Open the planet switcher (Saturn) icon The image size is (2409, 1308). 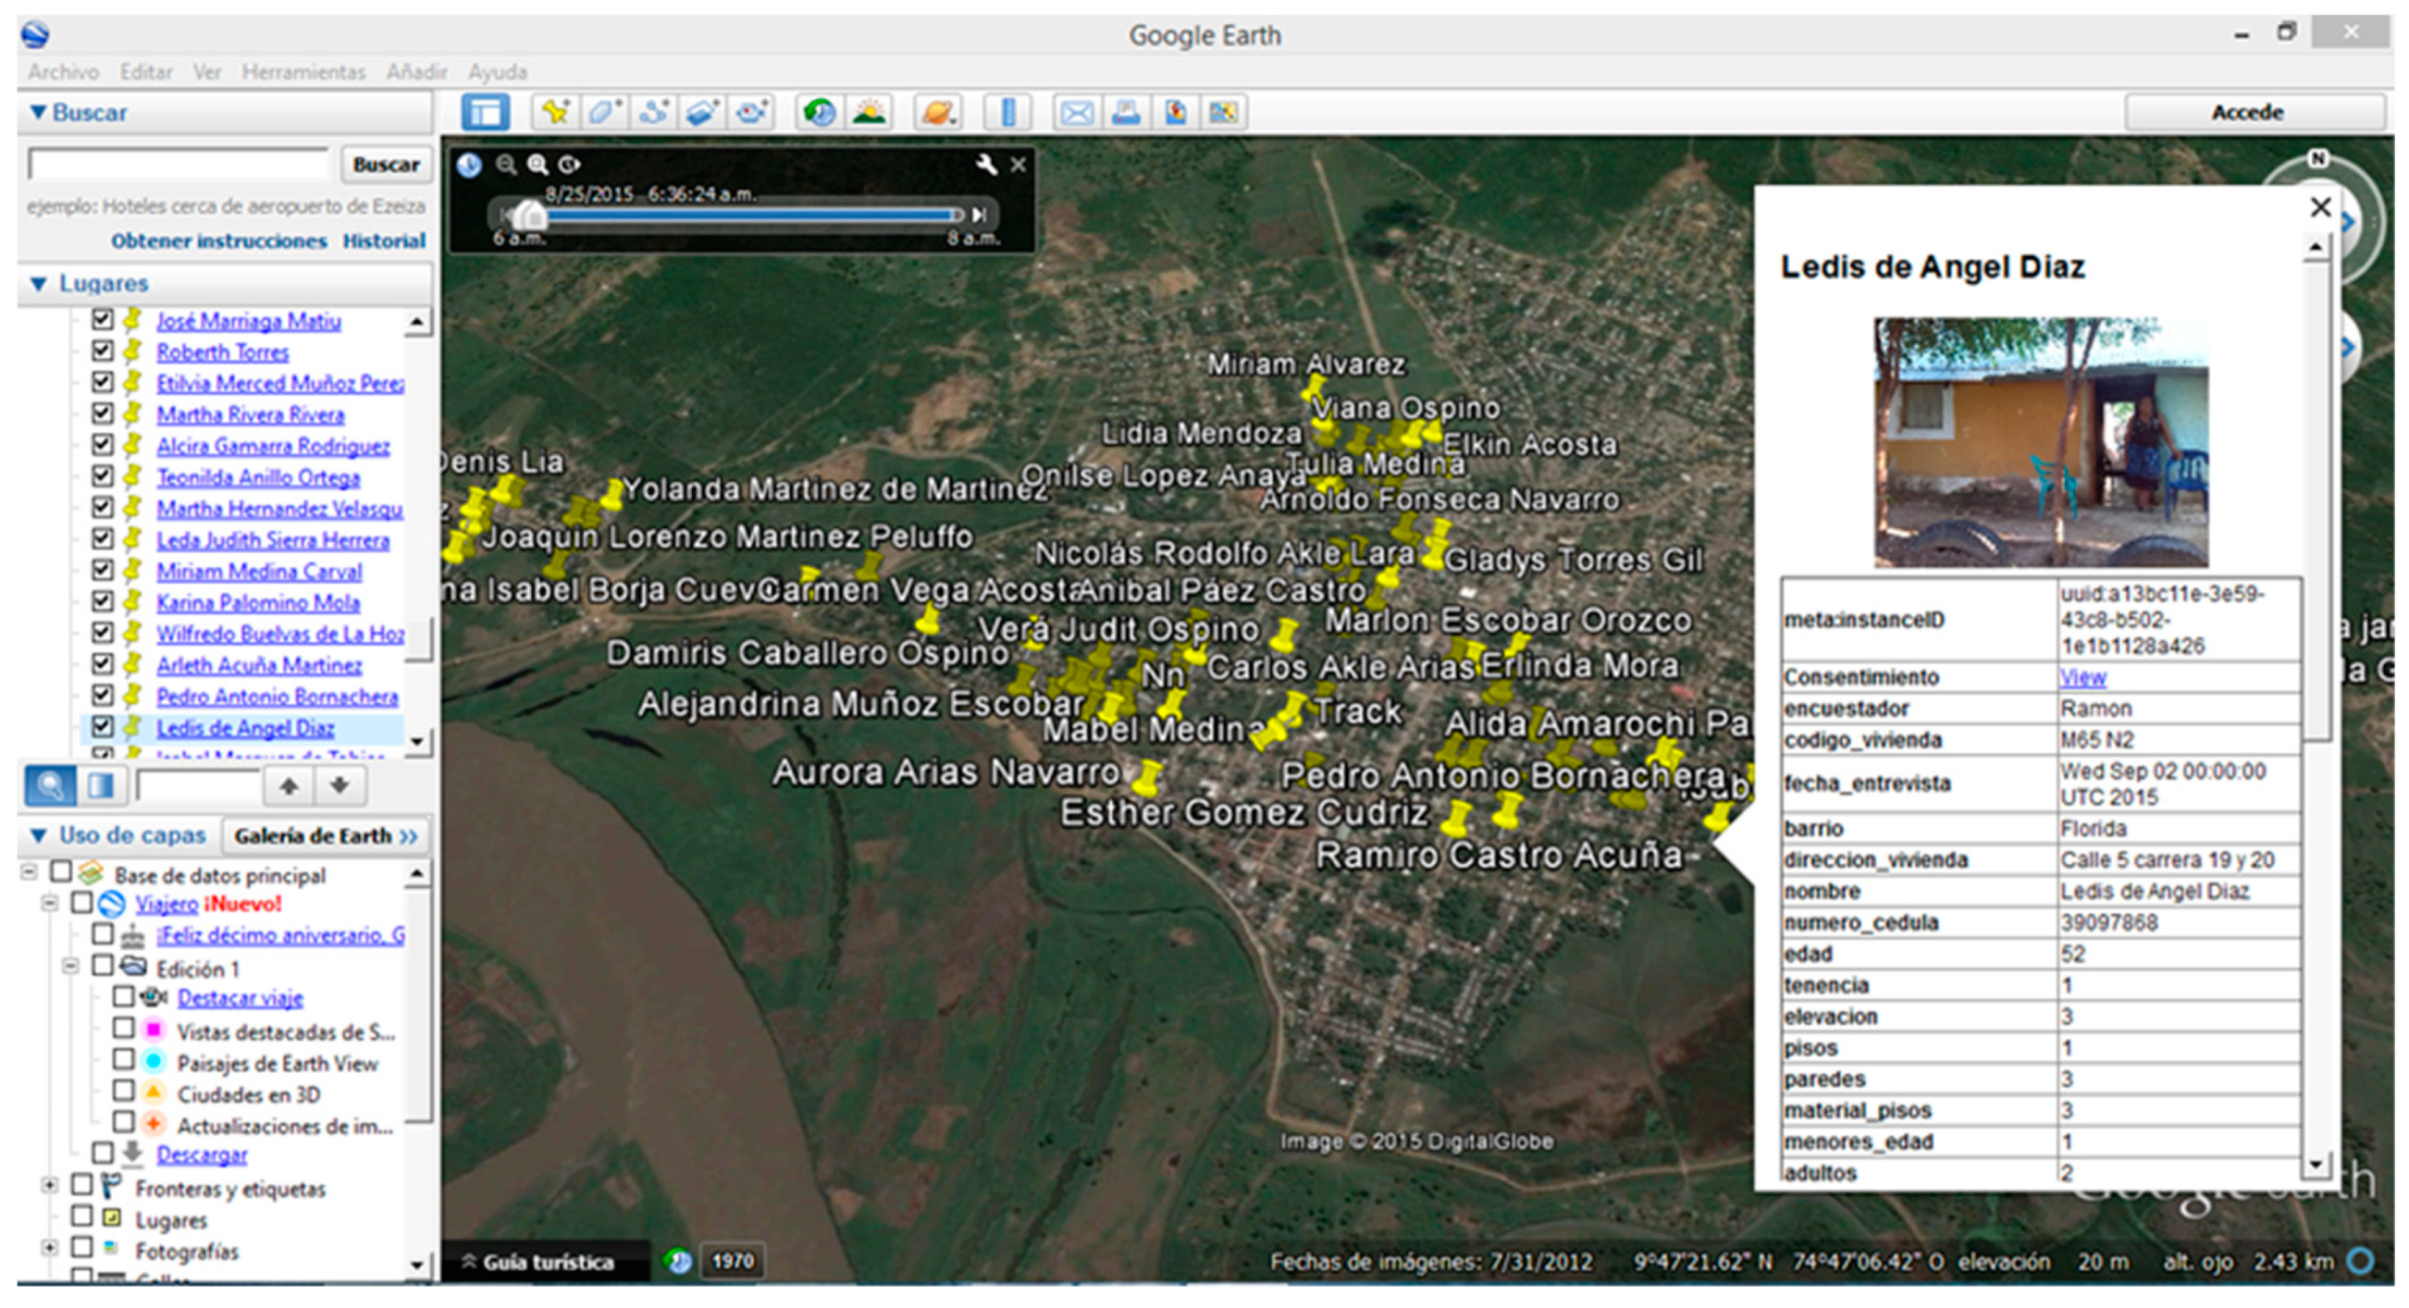click(x=938, y=113)
